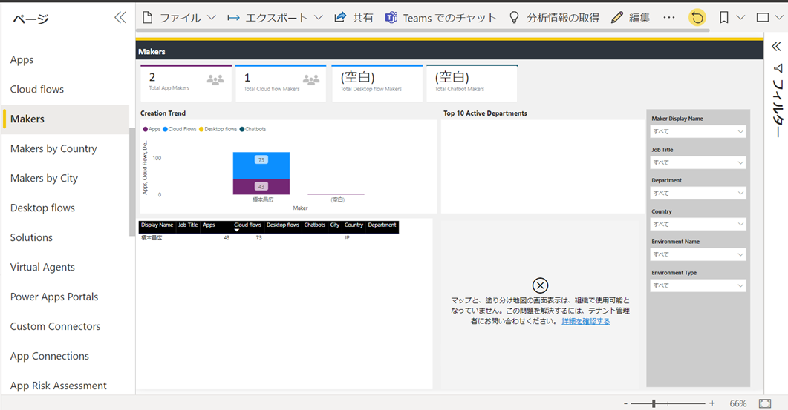
Task: Sort table by Country column
Action: 354,225
